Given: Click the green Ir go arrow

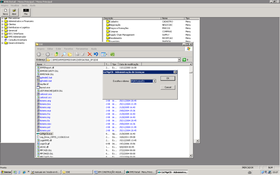Looking at the screenshot, I should (184, 60).
